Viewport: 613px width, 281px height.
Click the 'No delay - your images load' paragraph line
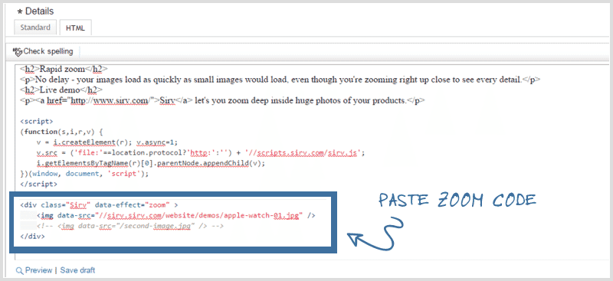click(280, 80)
